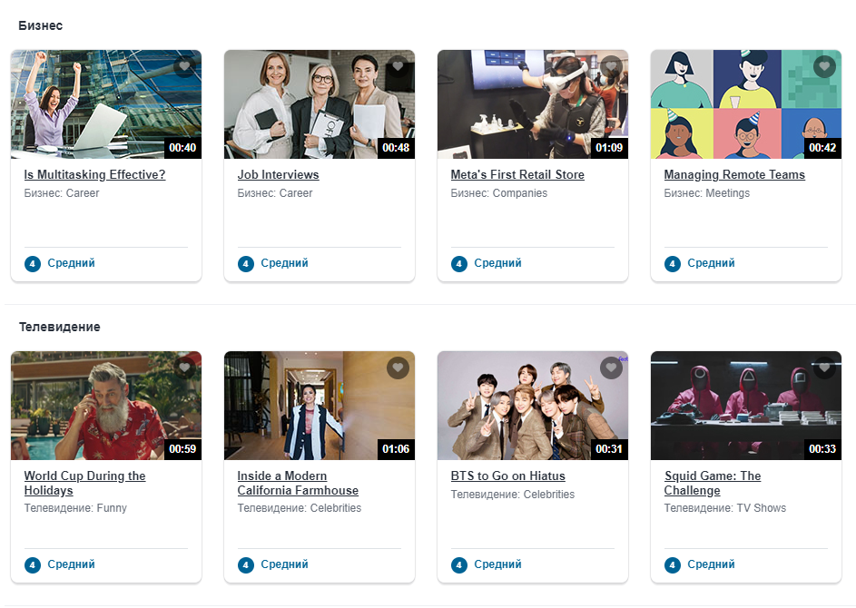
Task: Play Squid Game: The Challenge thumbnail
Action: pos(746,406)
